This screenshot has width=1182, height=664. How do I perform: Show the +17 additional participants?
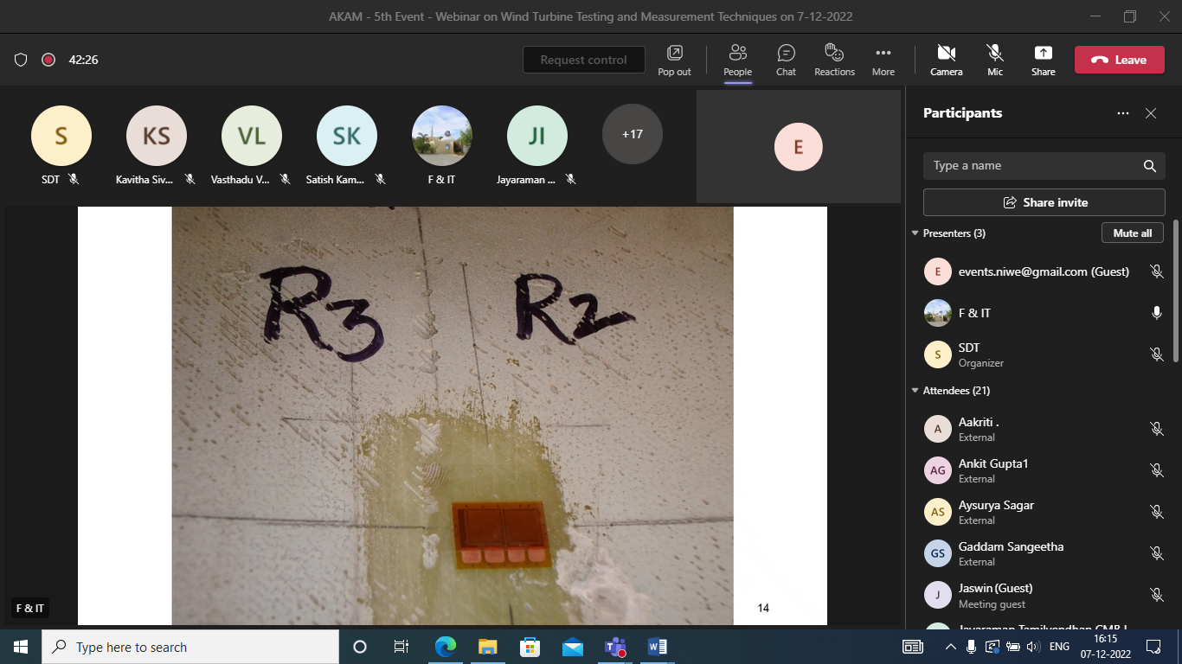[x=632, y=134]
